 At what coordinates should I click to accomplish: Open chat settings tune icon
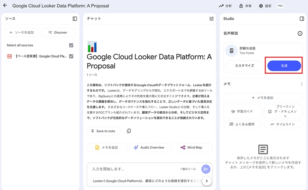[211, 19]
